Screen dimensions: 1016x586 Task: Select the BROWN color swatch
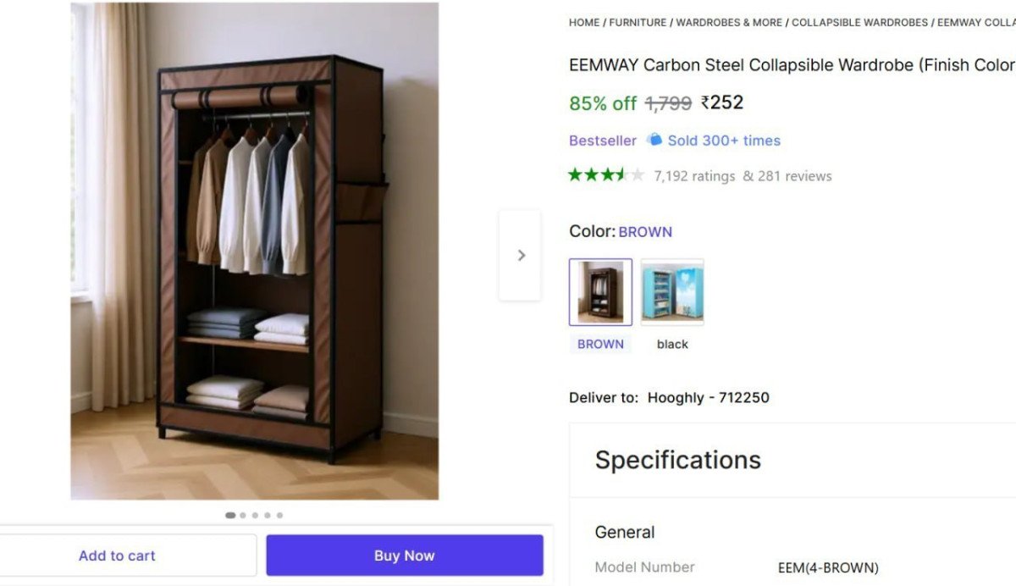coord(600,291)
